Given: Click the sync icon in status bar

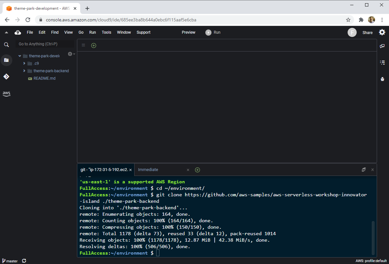Looking at the screenshot, I should click(x=24, y=261).
